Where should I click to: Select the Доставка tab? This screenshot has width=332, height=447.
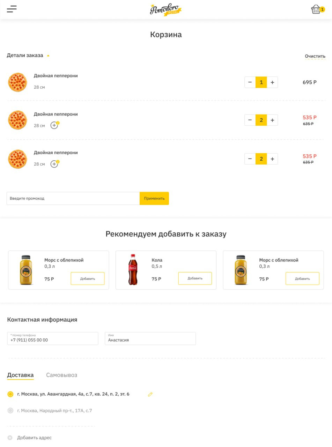pyautogui.click(x=20, y=375)
